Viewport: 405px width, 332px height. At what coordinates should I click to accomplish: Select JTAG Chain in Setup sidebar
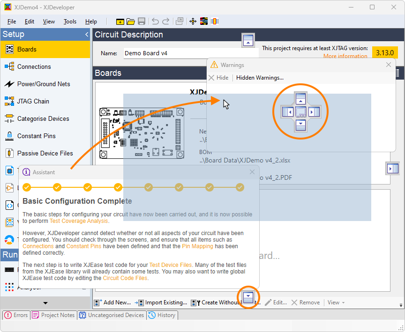33,101
